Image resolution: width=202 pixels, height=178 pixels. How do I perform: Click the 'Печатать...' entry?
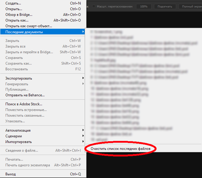tap(42, 159)
